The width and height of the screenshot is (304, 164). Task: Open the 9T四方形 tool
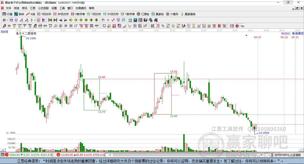[111, 14]
